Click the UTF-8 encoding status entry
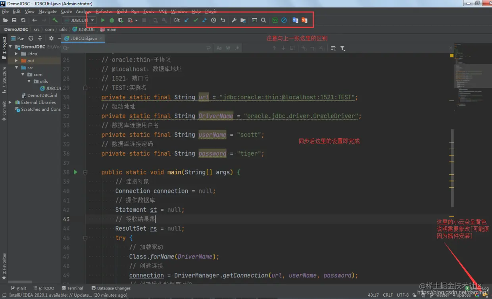This screenshot has width=492, height=299. [x=403, y=295]
